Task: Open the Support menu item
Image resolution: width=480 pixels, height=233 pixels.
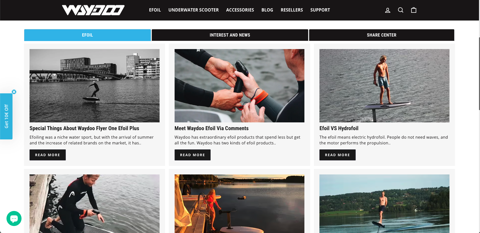Action: 320,10
